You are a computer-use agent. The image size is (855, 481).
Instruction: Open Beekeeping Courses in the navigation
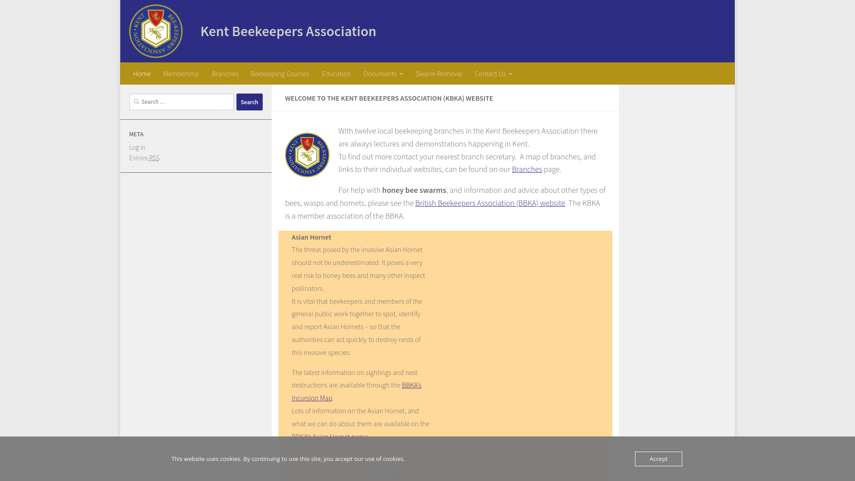click(280, 73)
